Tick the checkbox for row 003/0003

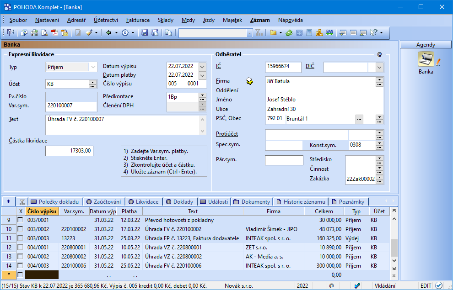coord(20,238)
